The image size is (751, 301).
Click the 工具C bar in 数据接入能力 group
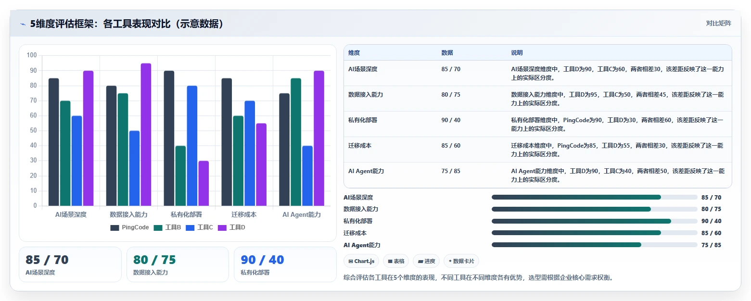click(x=135, y=168)
